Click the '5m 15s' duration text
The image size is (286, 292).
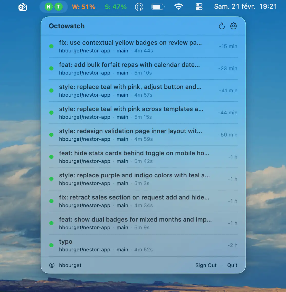[143, 117]
